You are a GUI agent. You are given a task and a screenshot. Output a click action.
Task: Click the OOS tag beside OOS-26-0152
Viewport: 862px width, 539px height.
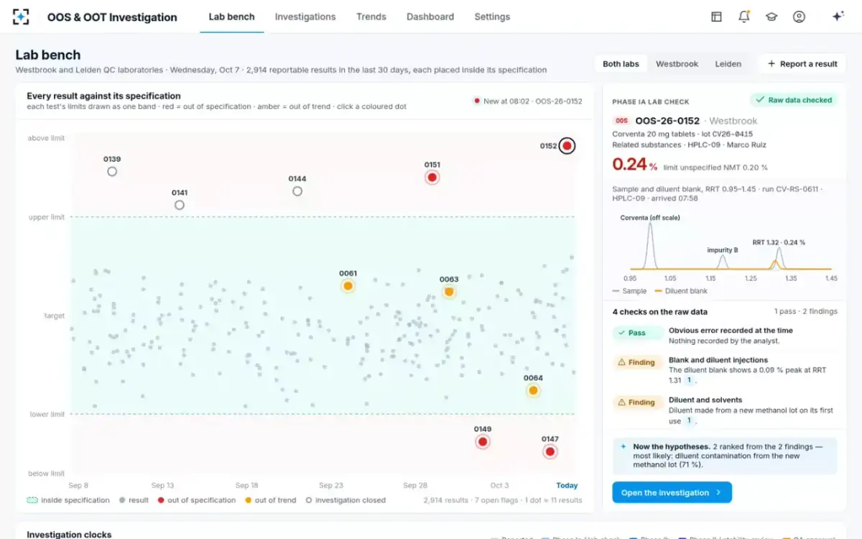[621, 121]
